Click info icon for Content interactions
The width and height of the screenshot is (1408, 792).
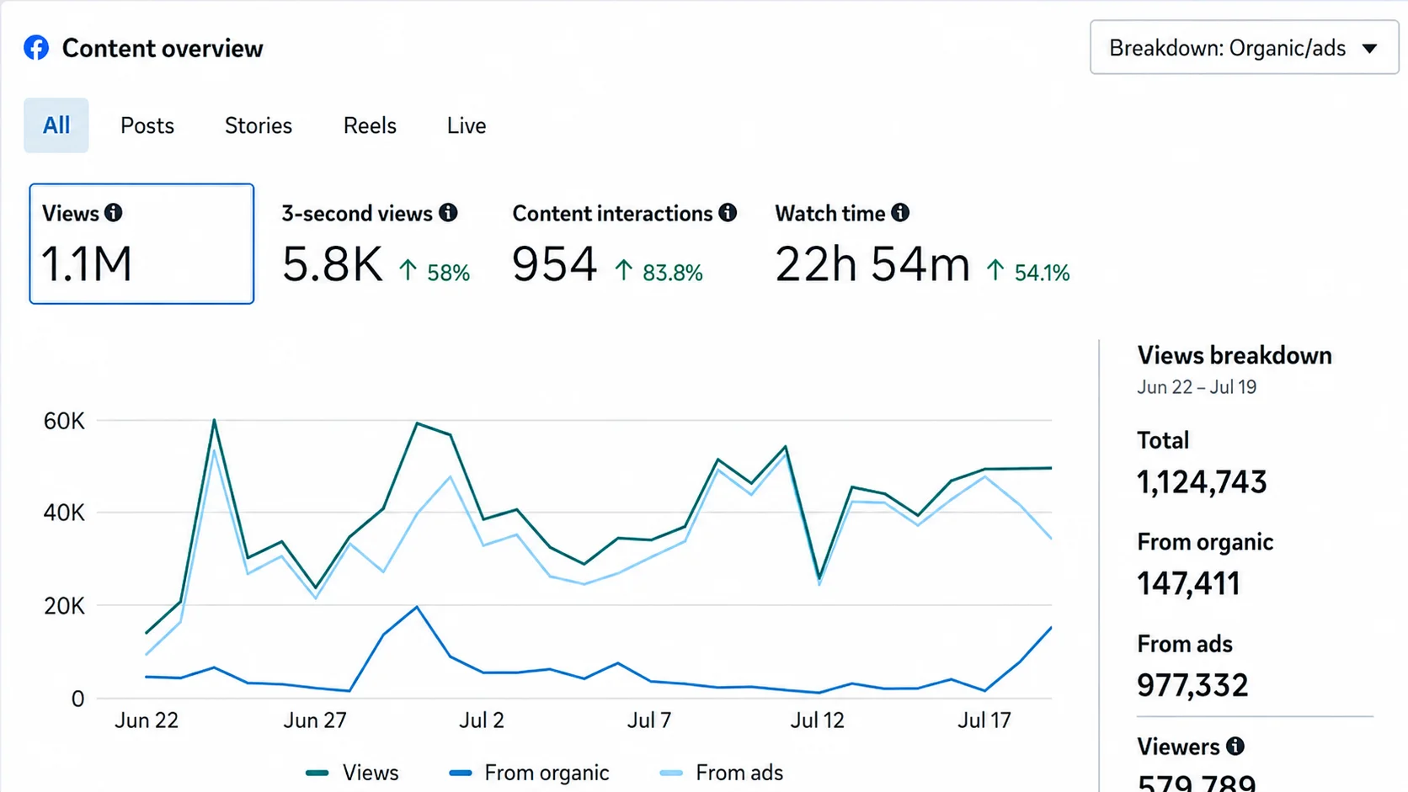coord(728,213)
